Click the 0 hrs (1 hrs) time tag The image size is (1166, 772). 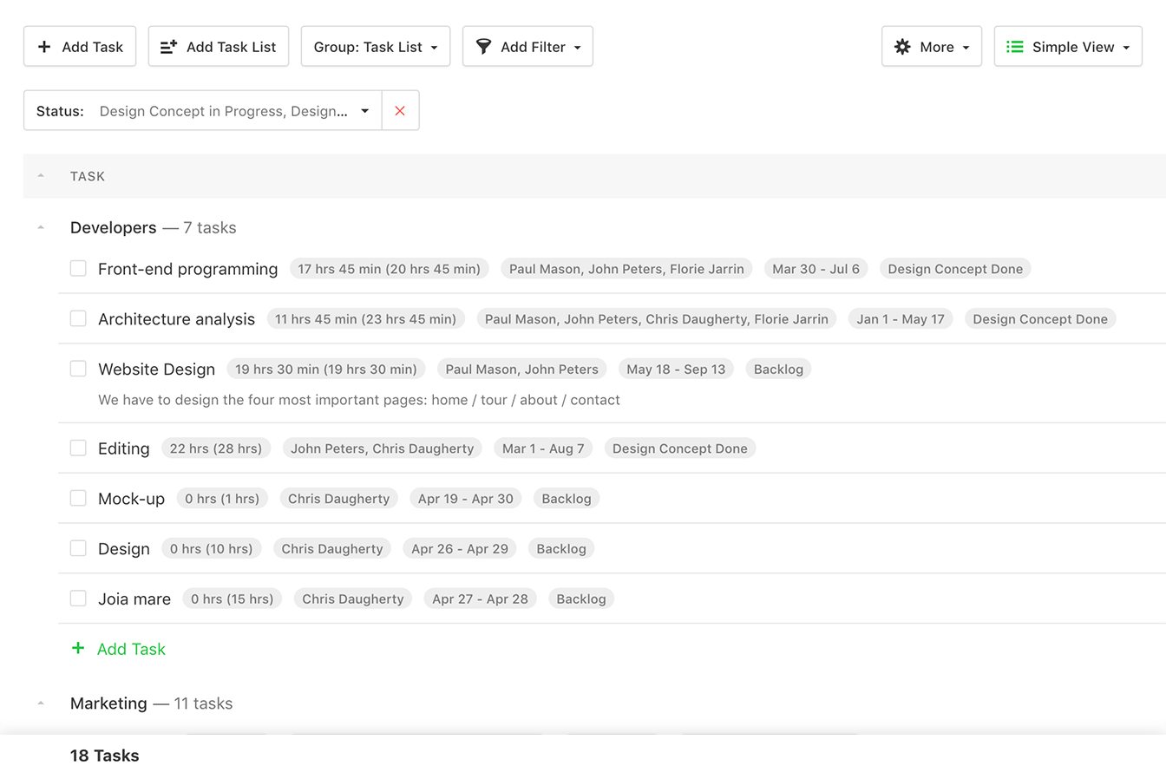[x=222, y=499]
